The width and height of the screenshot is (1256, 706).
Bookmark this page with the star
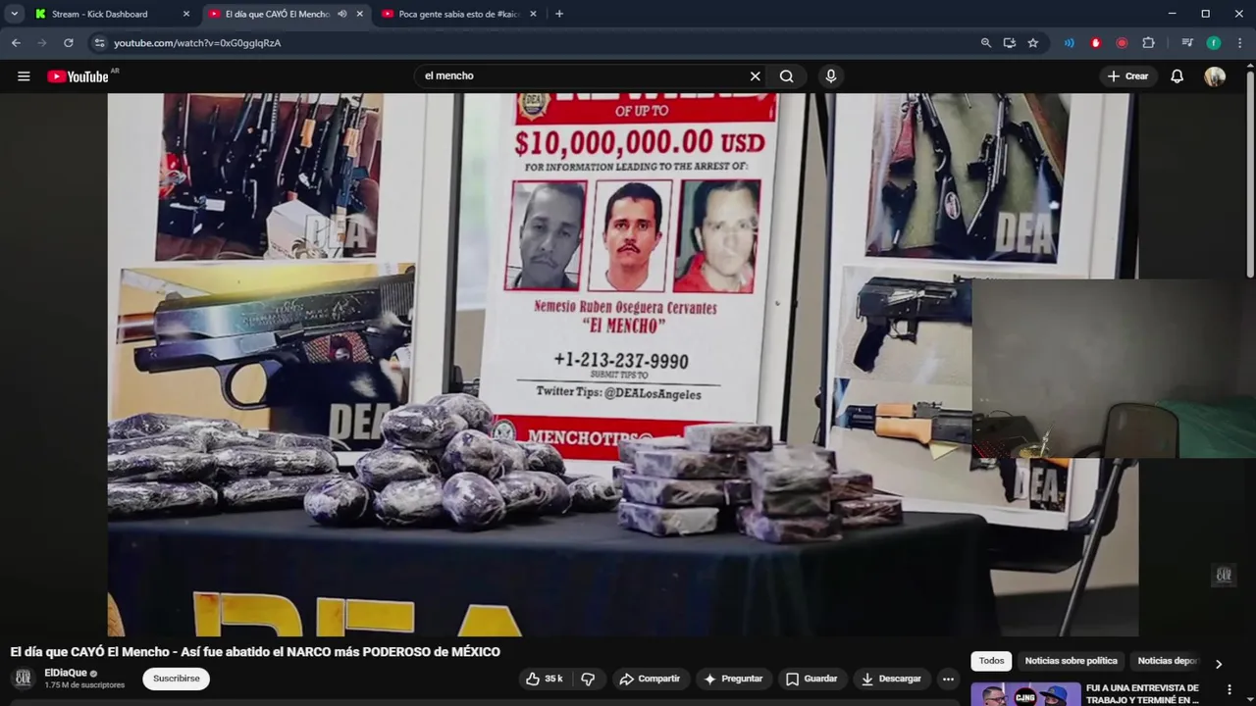(1033, 43)
